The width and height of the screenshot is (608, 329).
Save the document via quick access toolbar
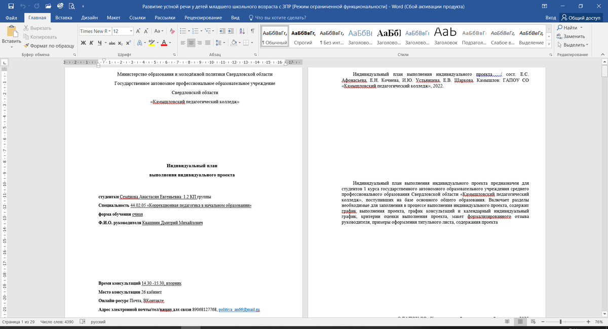pos(11,6)
